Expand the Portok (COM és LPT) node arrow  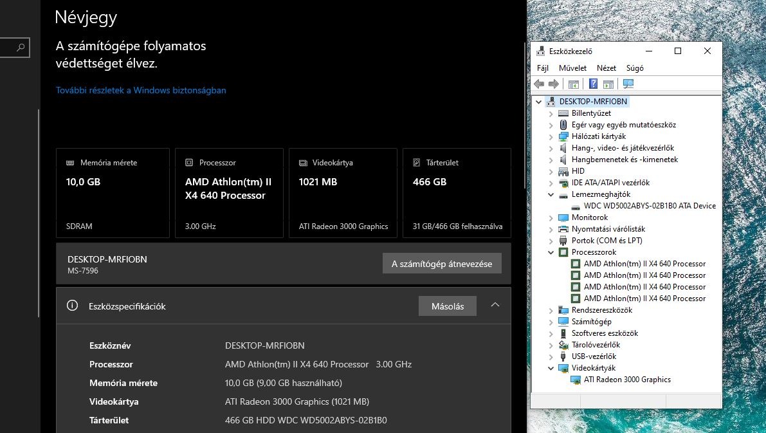(551, 241)
